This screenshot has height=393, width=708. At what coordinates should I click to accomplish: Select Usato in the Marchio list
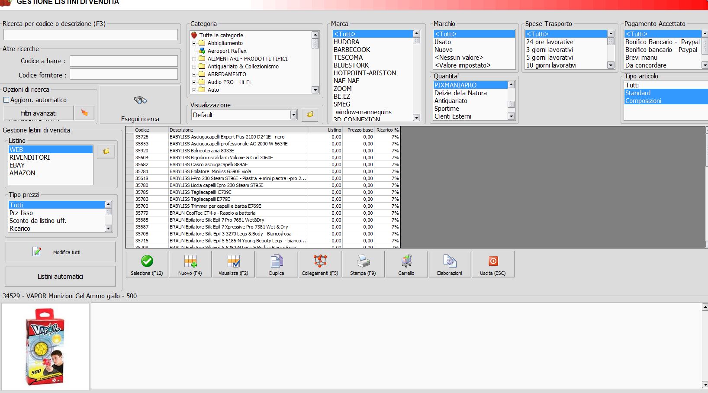tap(474, 42)
